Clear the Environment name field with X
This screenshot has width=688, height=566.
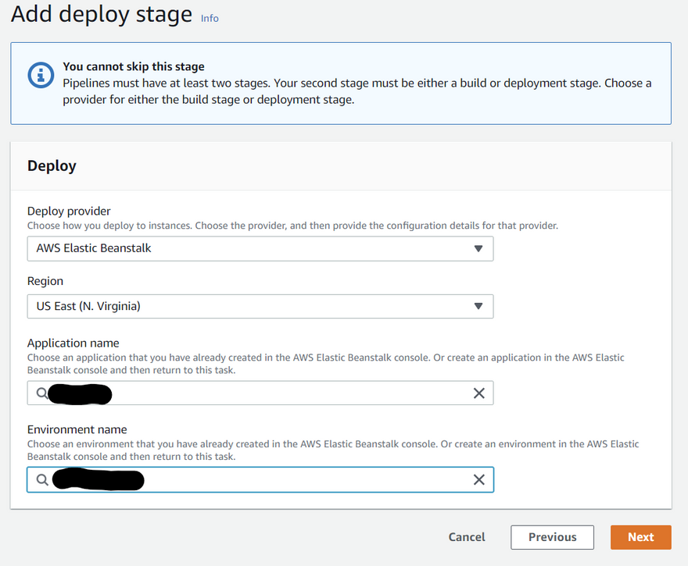(x=479, y=479)
